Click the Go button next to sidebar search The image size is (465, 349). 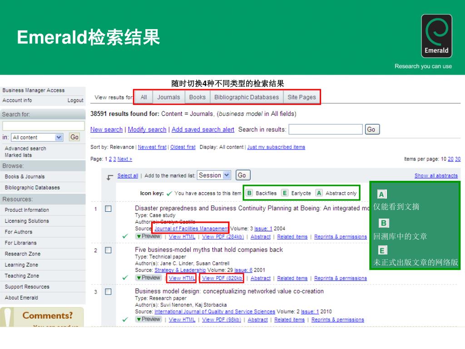point(74,137)
